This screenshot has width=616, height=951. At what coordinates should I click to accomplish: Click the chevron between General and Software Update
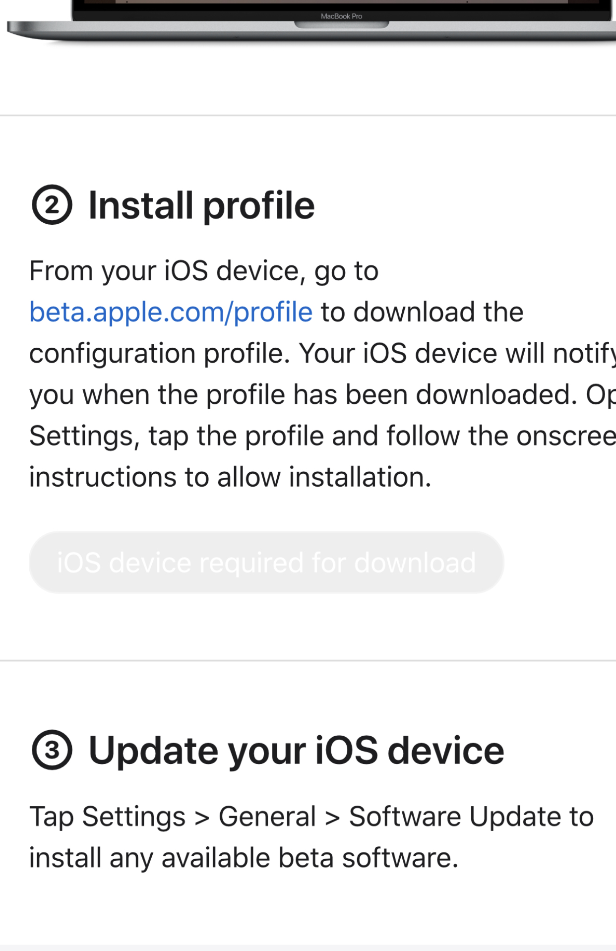click(332, 818)
